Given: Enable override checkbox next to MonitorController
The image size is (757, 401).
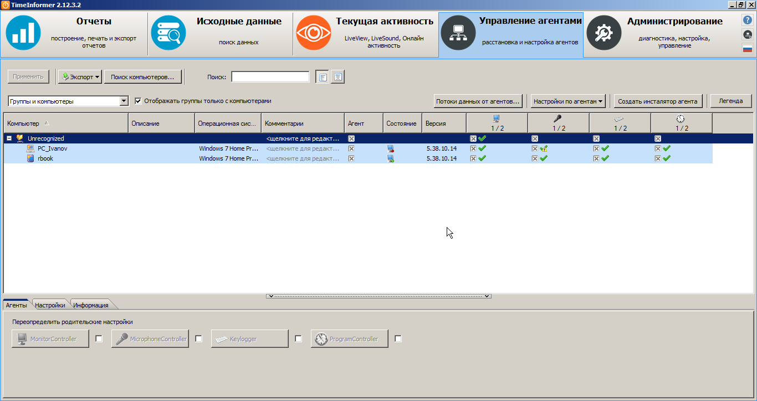Looking at the screenshot, I should [x=99, y=338].
